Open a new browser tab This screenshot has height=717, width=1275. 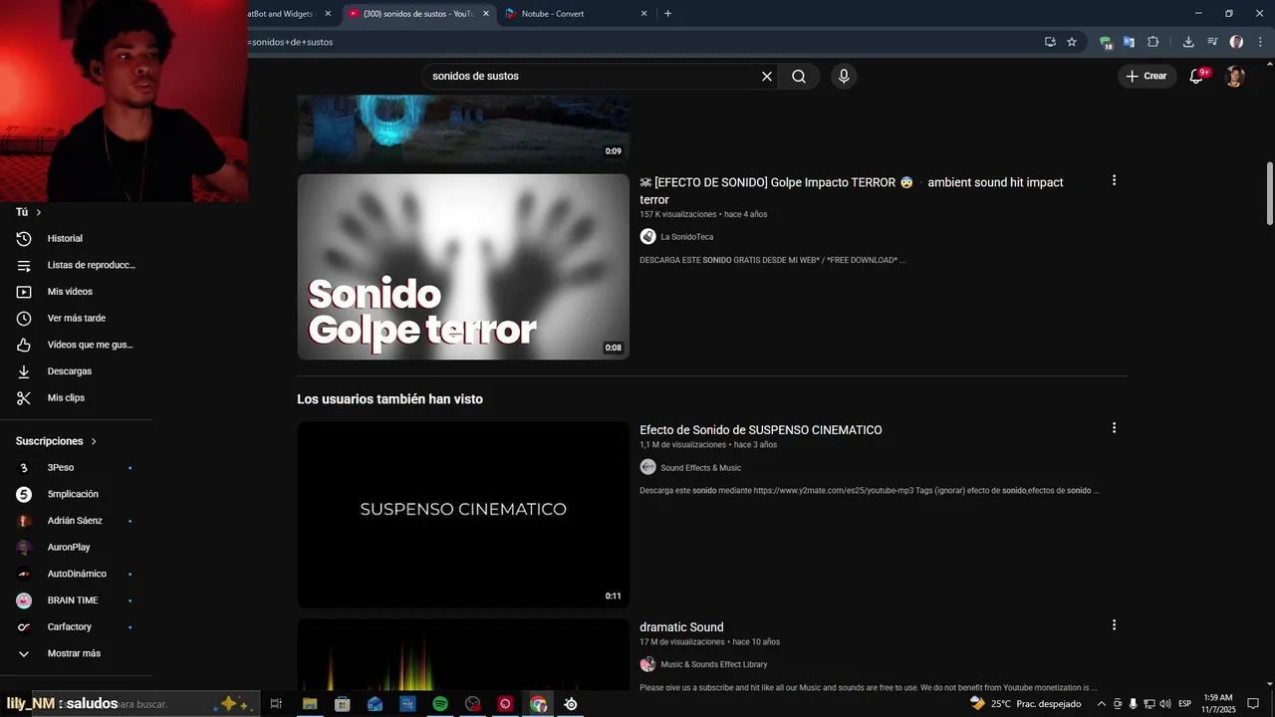[x=667, y=14]
